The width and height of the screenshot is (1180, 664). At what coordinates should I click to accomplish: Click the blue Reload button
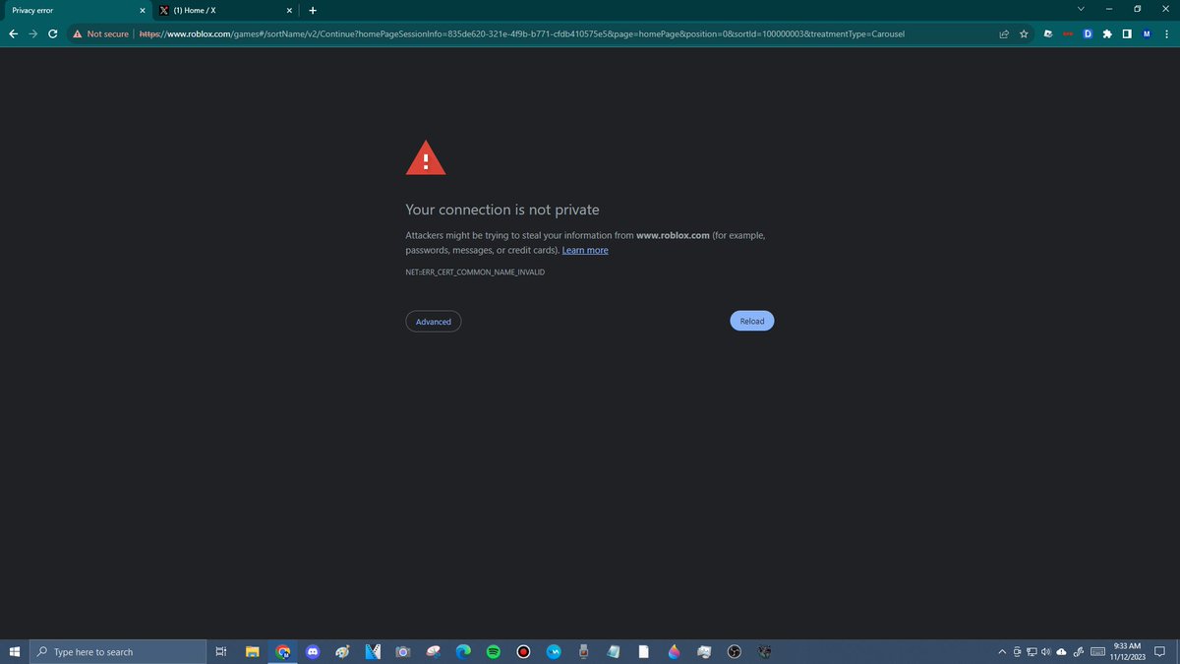point(752,322)
